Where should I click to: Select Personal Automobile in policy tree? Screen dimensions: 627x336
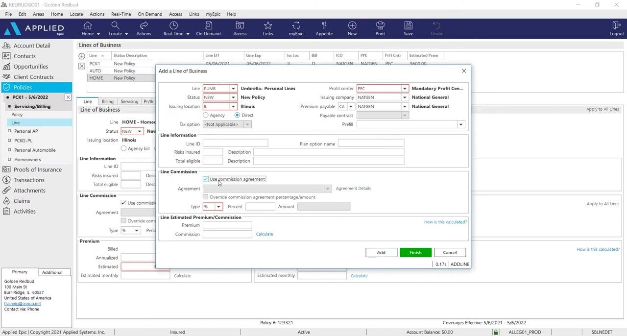click(35, 150)
